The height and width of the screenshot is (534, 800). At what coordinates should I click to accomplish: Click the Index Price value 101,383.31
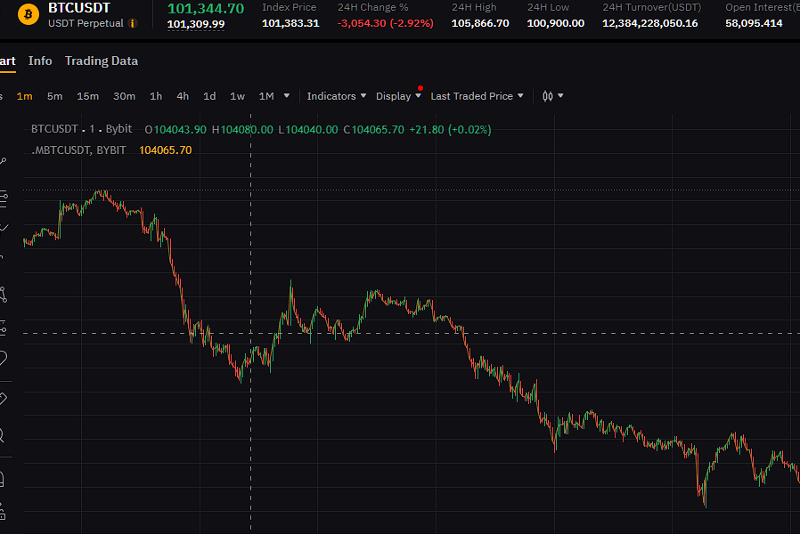(x=290, y=23)
